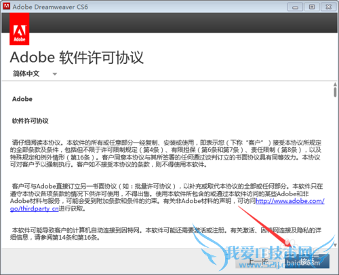The width and height of the screenshot is (339, 275).
Task: Click the scroll up arrow of the license text
Action: (x=335, y=84)
